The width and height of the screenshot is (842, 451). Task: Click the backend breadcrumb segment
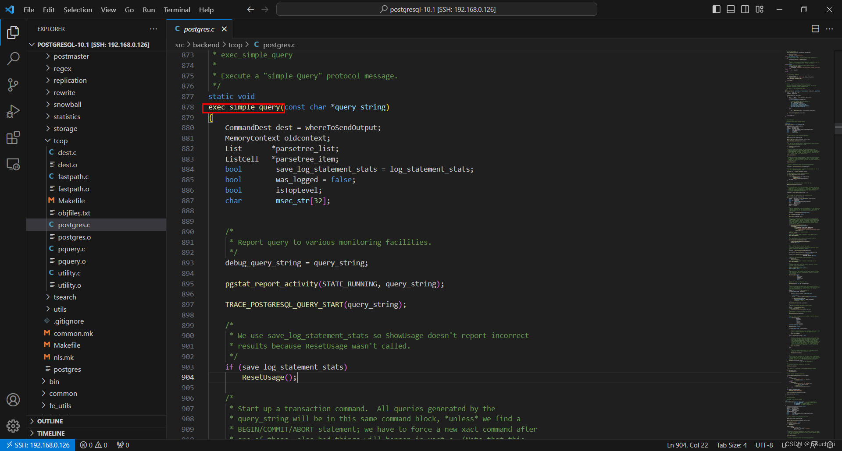point(206,45)
